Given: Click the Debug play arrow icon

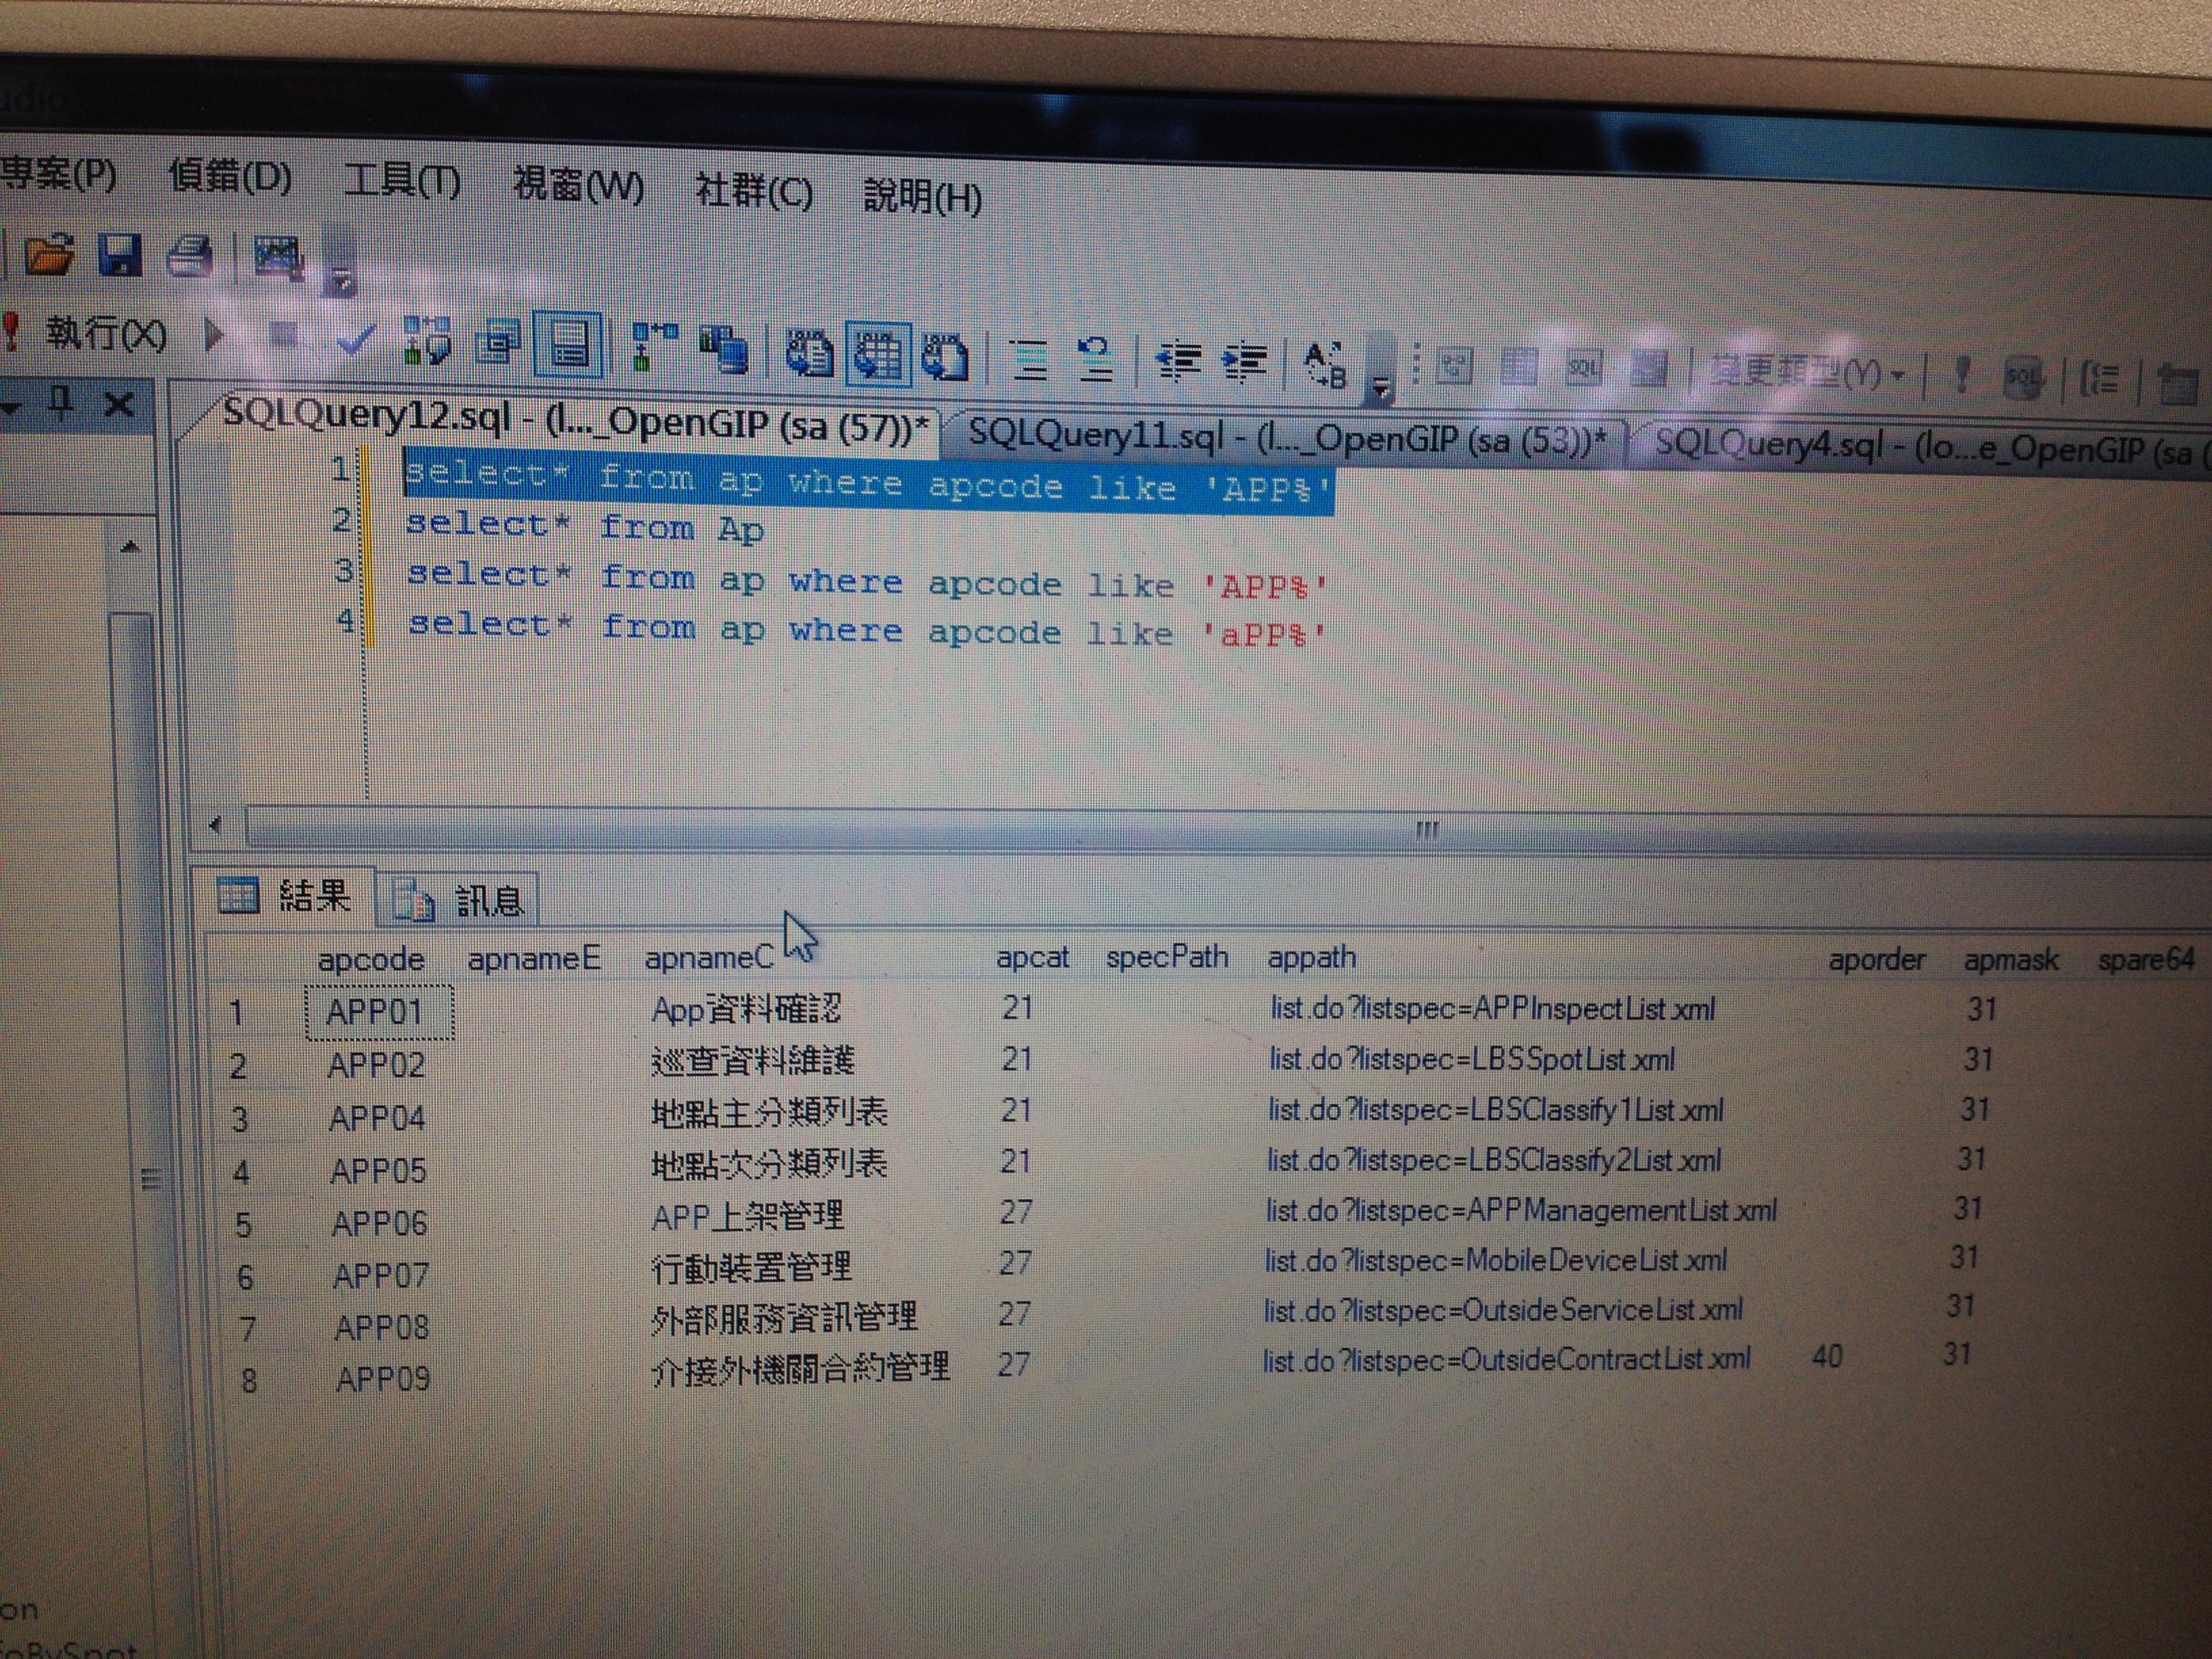Looking at the screenshot, I should (213, 335).
